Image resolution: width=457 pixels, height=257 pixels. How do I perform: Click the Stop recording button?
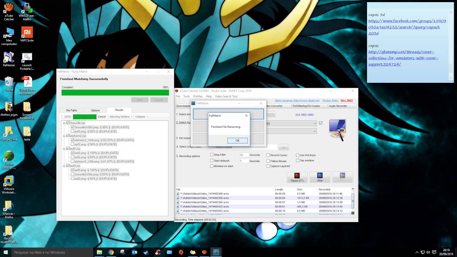(x=320, y=177)
